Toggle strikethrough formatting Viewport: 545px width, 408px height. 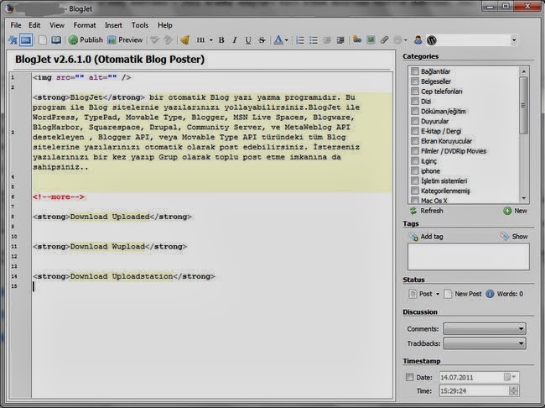(262, 40)
